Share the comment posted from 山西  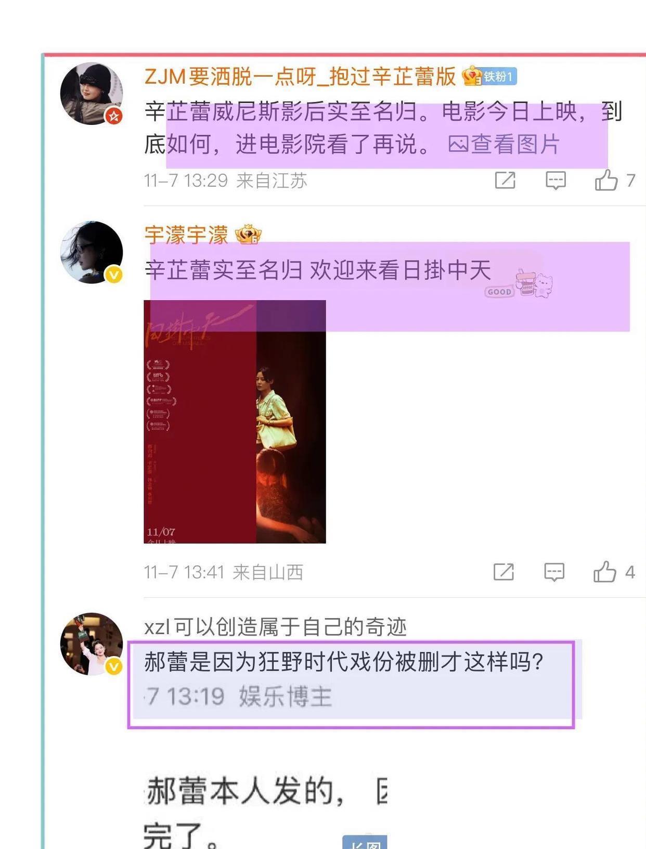click(503, 572)
